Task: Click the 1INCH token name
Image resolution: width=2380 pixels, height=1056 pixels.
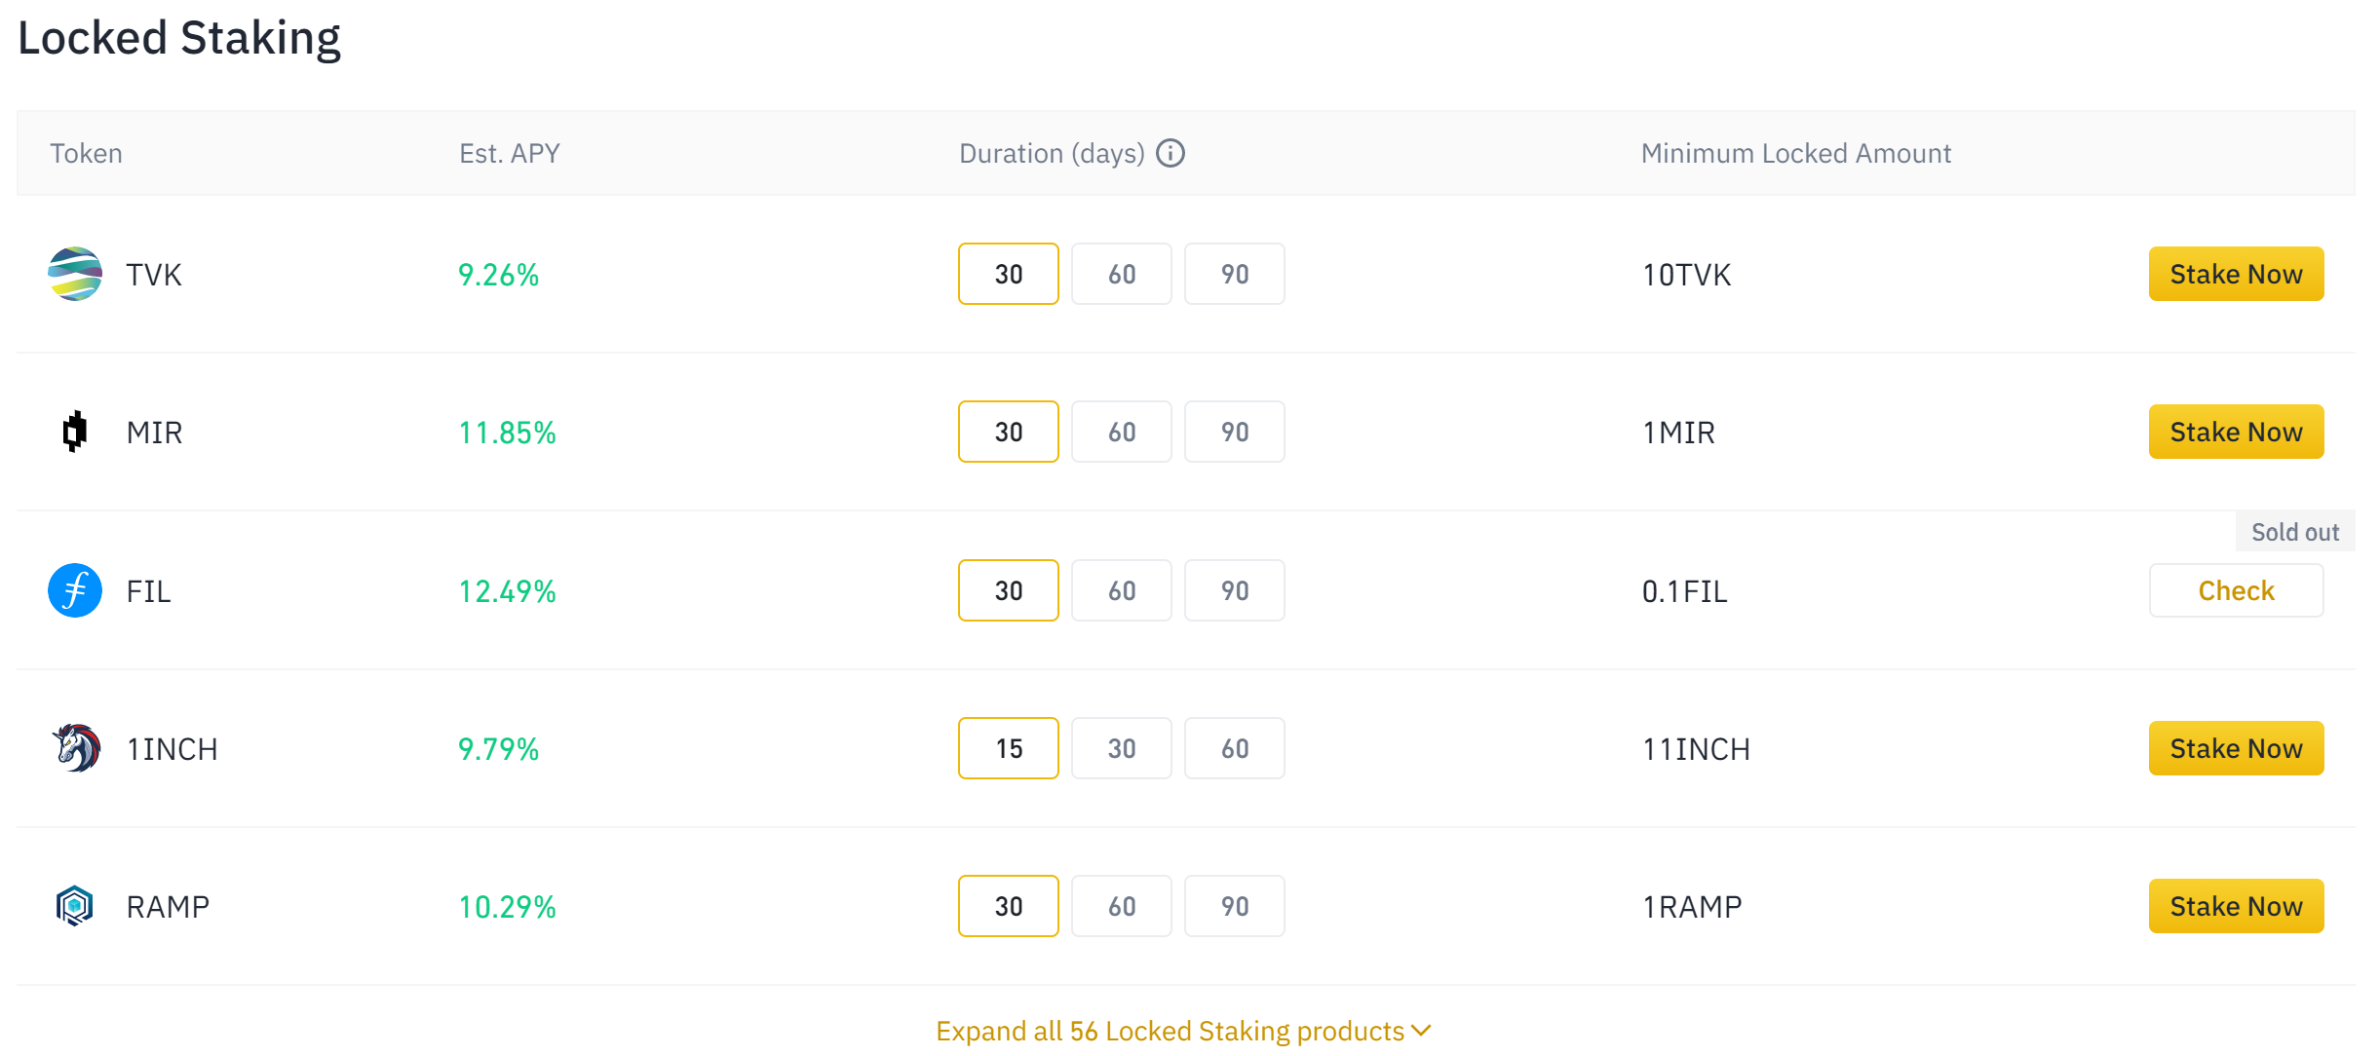Action: [x=172, y=749]
